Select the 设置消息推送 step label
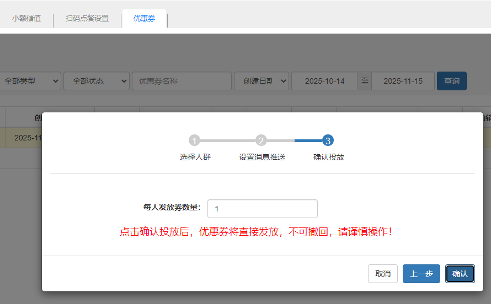This screenshot has width=491, height=304. point(261,157)
